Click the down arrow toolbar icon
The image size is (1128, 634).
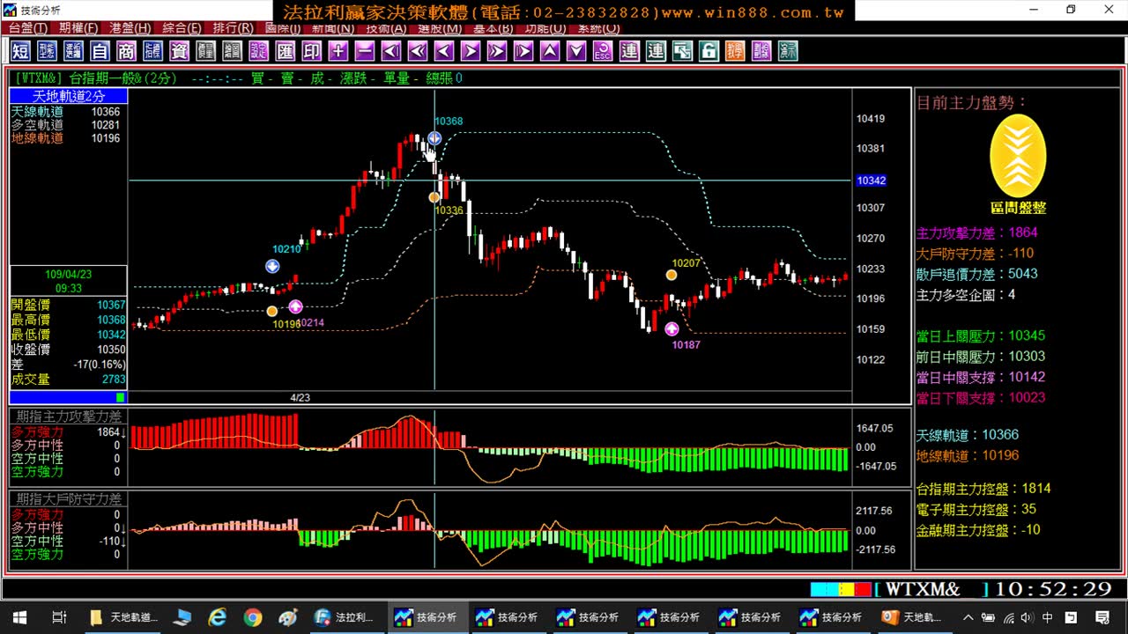(x=575, y=51)
